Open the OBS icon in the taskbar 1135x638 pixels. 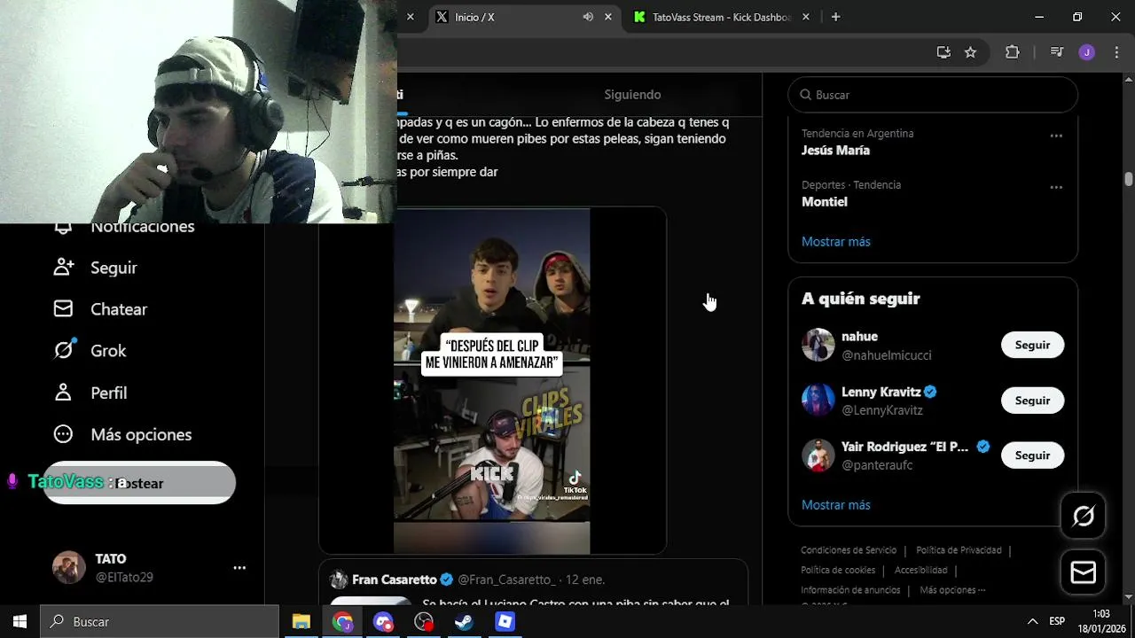pyautogui.click(x=424, y=622)
